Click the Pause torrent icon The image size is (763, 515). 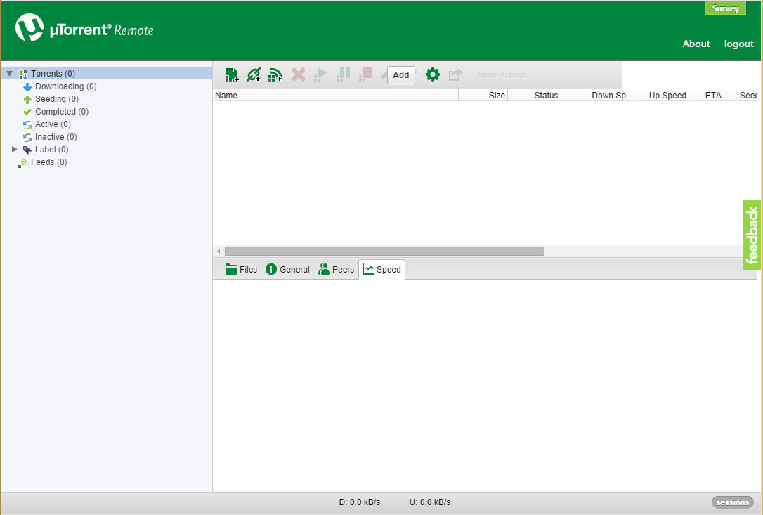344,74
